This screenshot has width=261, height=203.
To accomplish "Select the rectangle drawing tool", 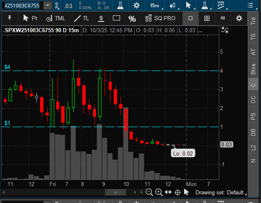I will pos(116,18).
